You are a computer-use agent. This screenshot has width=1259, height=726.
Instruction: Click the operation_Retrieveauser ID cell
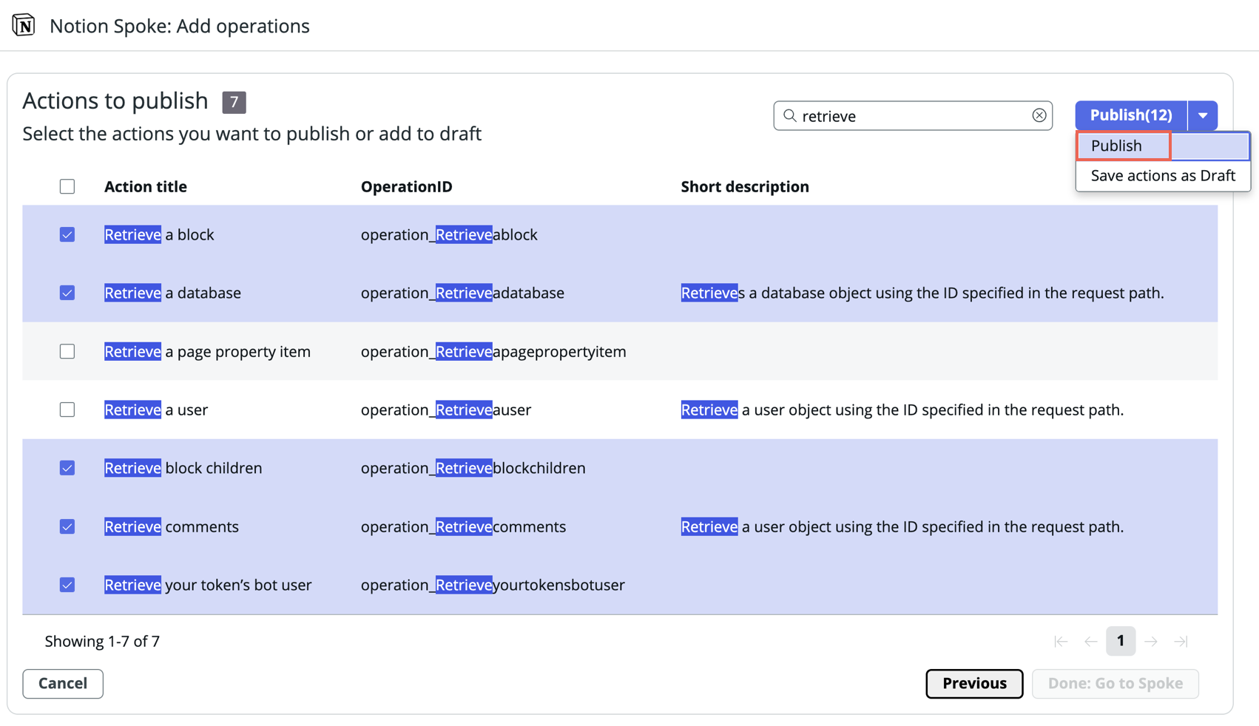pyautogui.click(x=446, y=410)
